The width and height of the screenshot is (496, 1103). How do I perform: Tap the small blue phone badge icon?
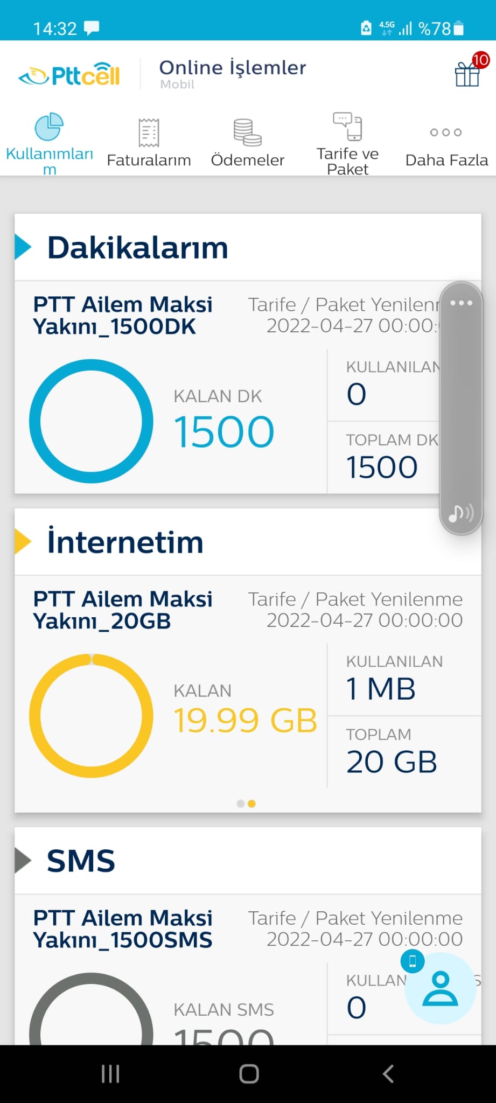tap(413, 961)
